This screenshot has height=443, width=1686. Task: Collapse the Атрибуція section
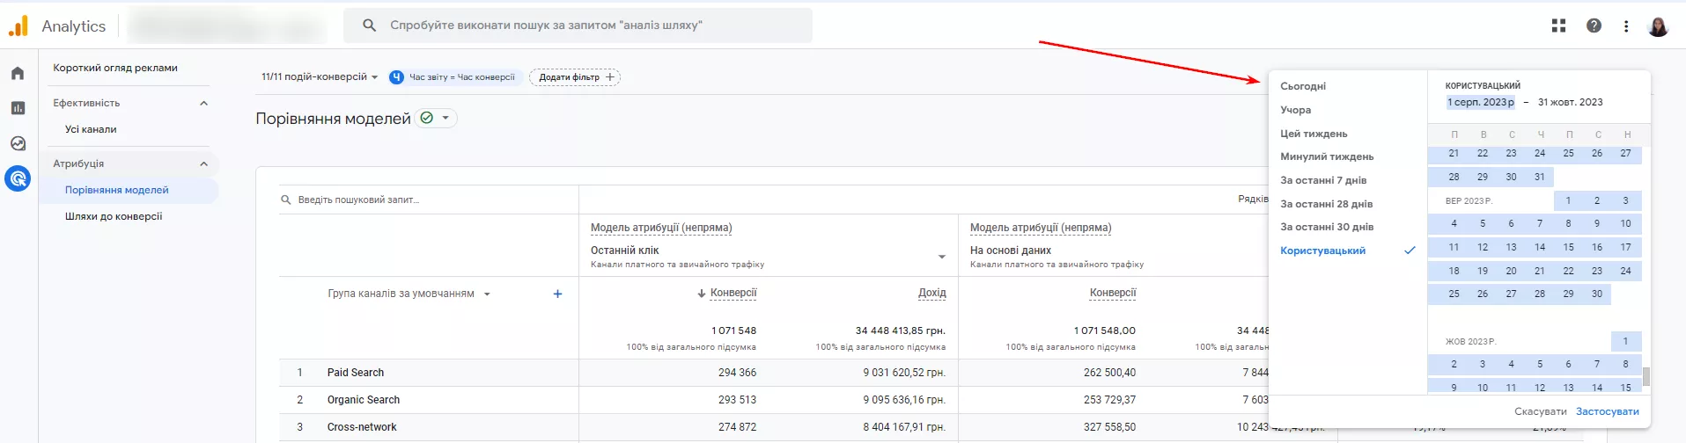(203, 163)
